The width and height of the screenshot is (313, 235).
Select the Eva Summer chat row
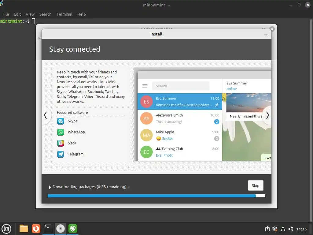click(x=180, y=102)
